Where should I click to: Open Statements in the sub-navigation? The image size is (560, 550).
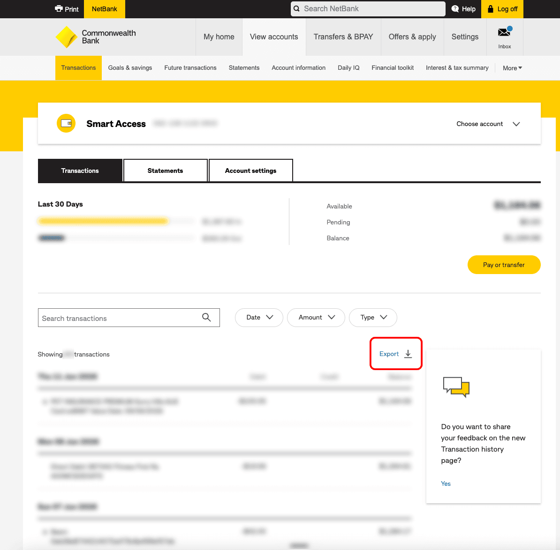coord(244,68)
